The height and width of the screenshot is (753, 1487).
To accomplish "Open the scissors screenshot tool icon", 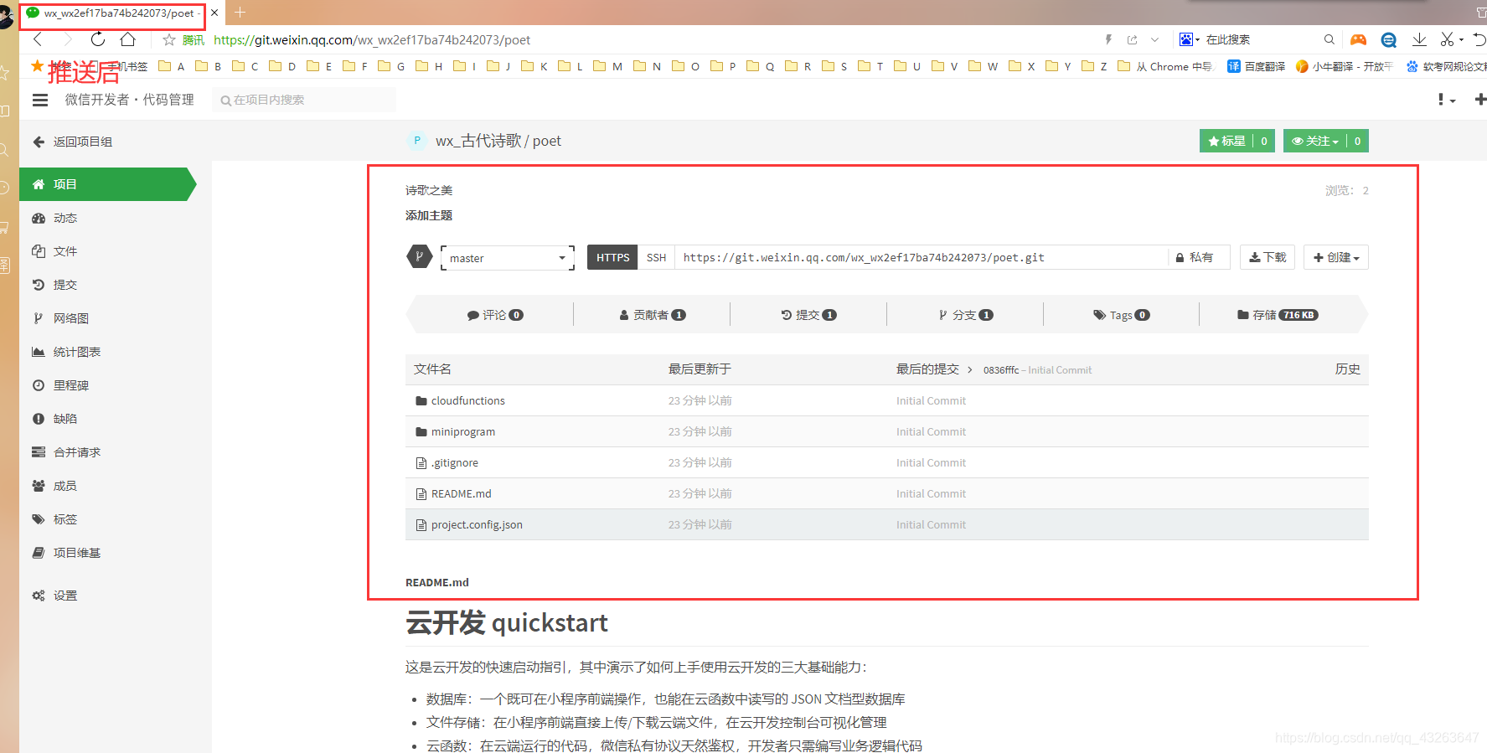I will tap(1448, 39).
